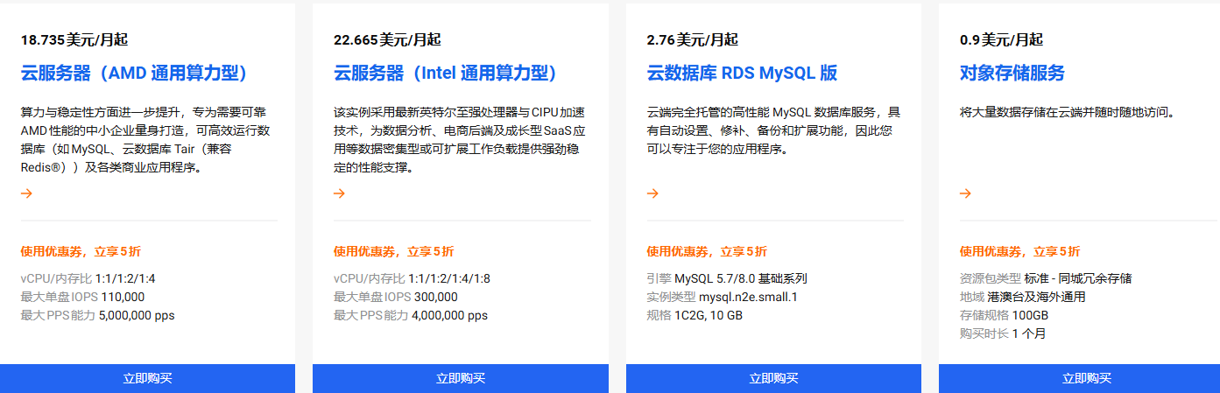Click the orange arrow in 对象存储服务 card

[x=965, y=193]
